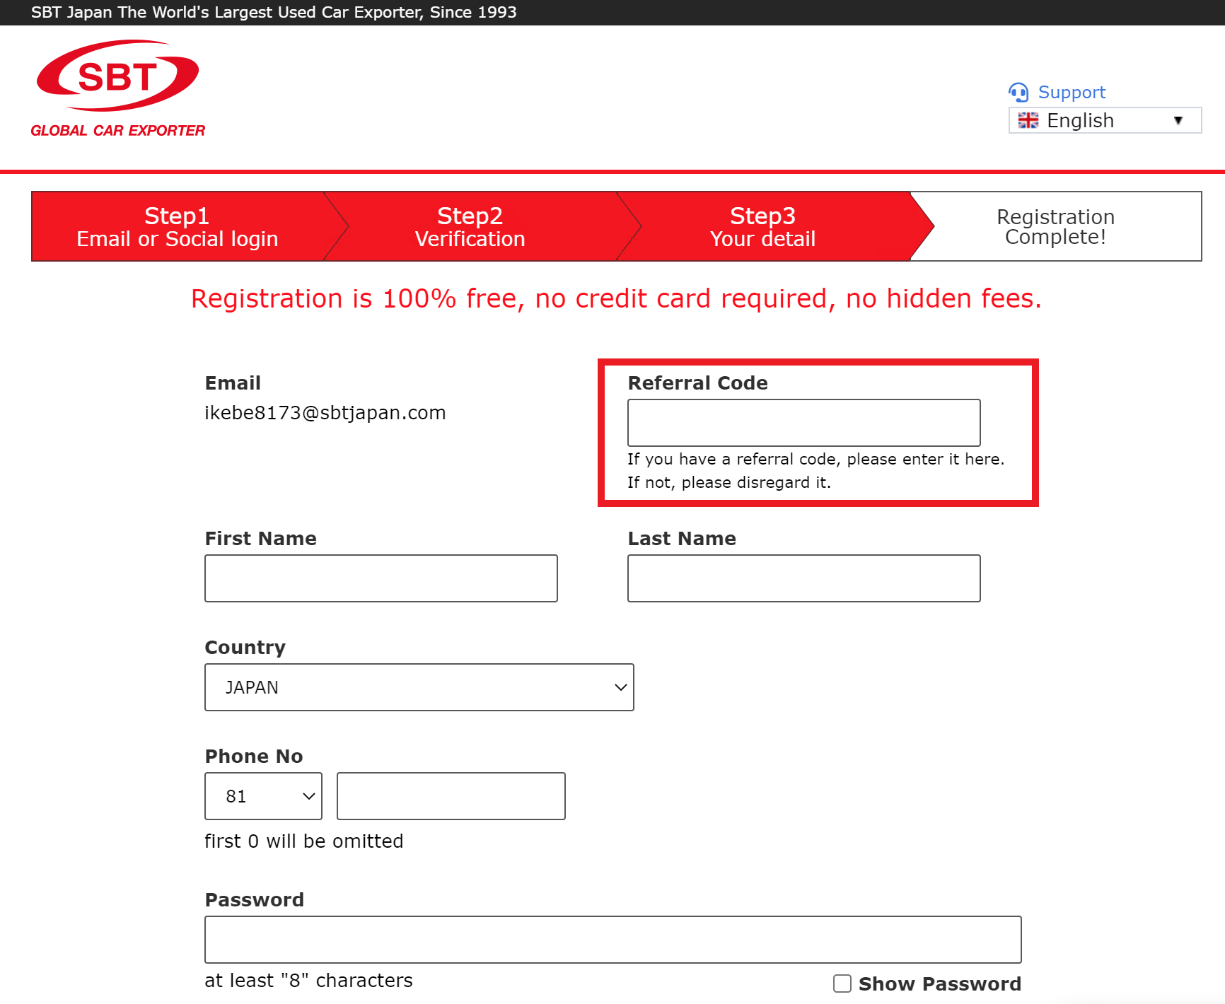Open the Country dropdown showing JAPAN

(419, 687)
